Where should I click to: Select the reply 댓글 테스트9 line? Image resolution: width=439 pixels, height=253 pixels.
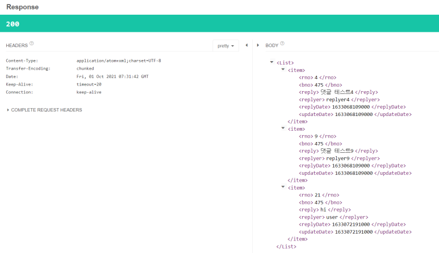point(338,151)
